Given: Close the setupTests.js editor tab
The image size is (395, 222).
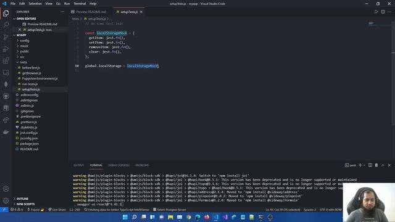Looking at the screenshot, I should (x=141, y=12).
